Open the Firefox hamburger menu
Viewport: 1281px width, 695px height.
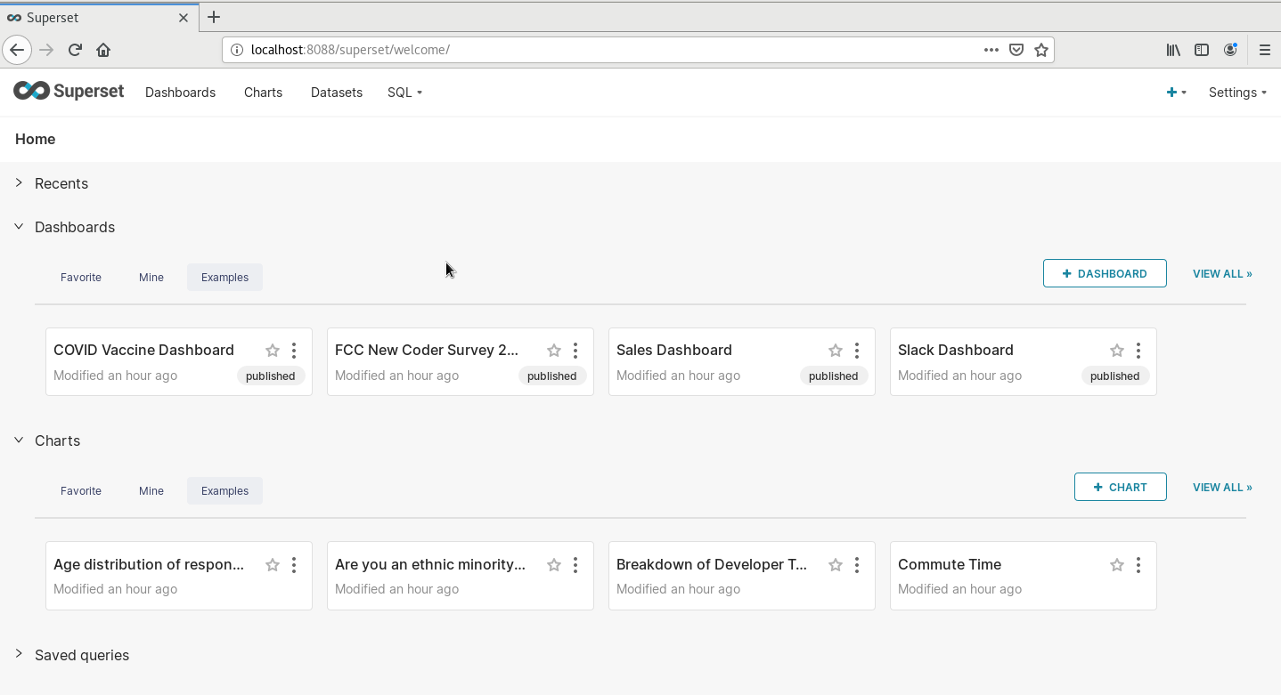(x=1265, y=50)
